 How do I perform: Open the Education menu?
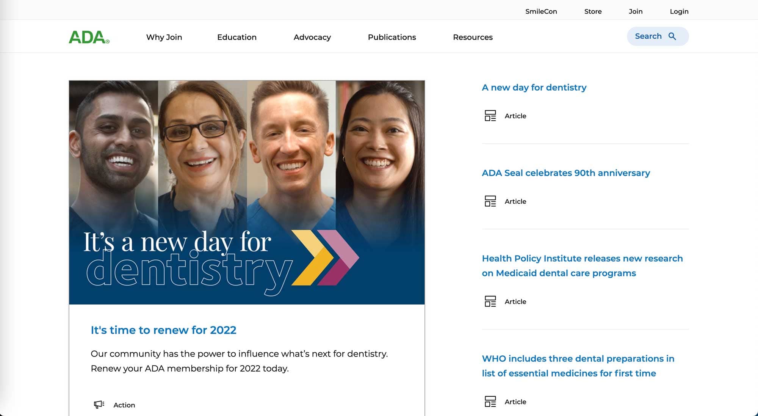coord(236,37)
